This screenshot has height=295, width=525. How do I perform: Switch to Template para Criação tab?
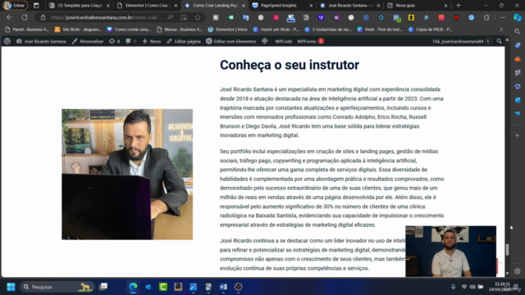(x=80, y=6)
